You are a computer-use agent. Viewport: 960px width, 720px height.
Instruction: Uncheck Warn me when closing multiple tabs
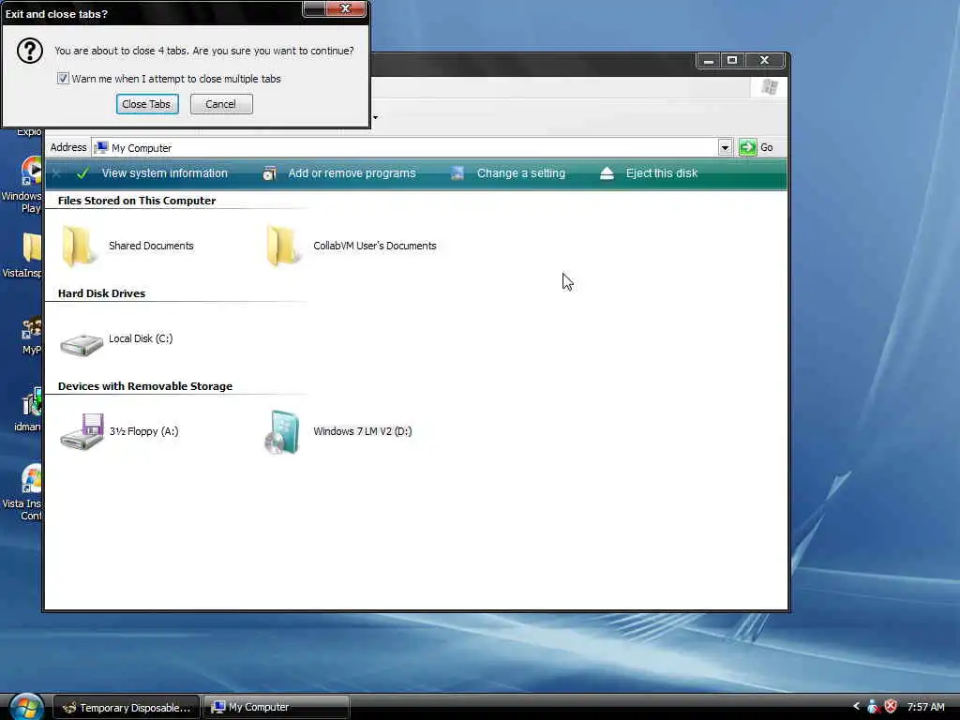click(x=63, y=79)
